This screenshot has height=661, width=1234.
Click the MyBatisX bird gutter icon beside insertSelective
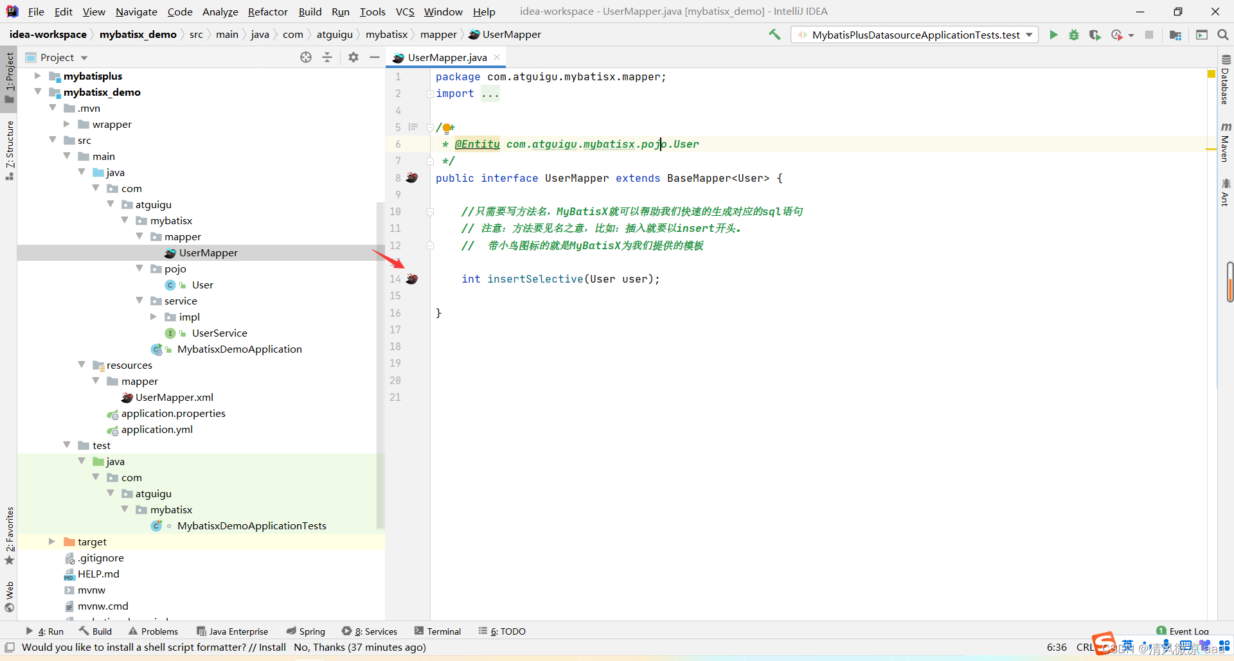[412, 279]
